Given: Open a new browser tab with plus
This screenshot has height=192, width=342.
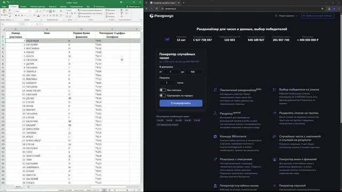Looking at the screenshot, I should pyautogui.click(x=184, y=3).
